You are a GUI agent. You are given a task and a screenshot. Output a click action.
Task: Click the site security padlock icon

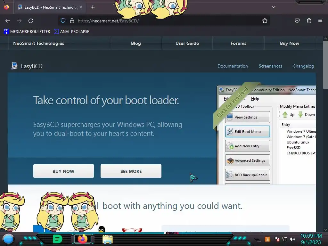tap(72, 20)
